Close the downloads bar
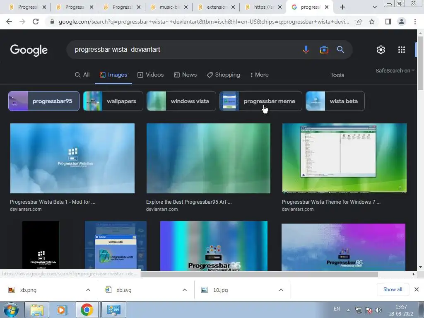Screen dimensions: 424x318 417,289
